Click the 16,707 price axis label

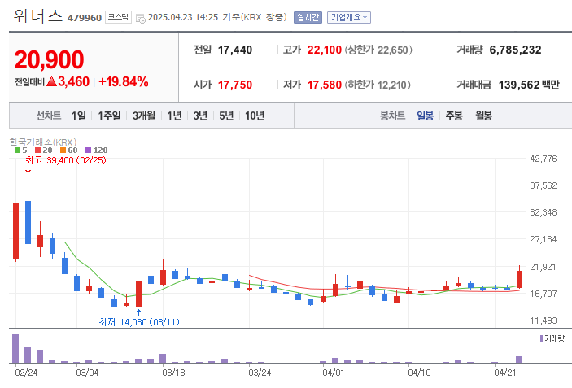pyautogui.click(x=544, y=294)
